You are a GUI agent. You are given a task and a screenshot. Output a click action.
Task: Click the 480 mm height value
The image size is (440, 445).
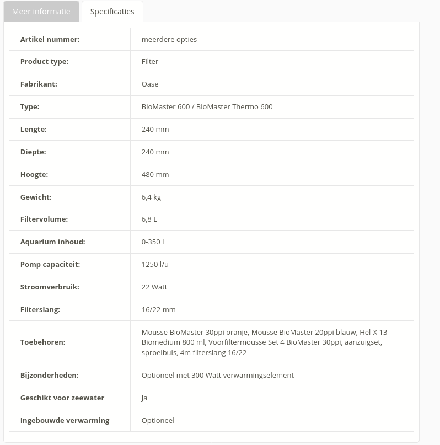pos(155,174)
